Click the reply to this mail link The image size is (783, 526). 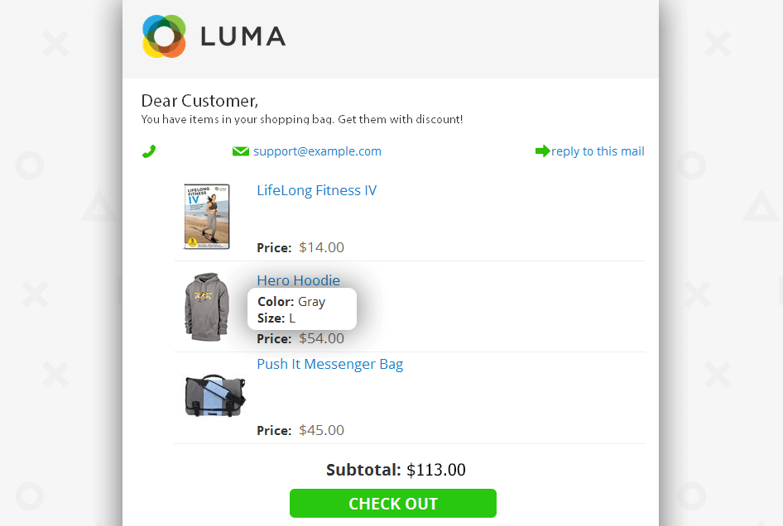tap(598, 151)
